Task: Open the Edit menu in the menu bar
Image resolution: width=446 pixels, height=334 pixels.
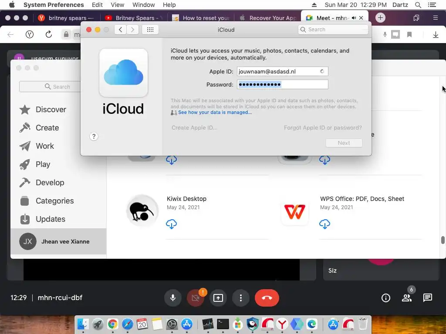Action: point(97,5)
